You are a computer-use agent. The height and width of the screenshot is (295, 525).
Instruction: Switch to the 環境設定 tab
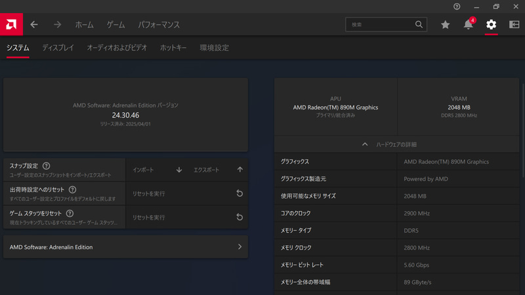215,48
